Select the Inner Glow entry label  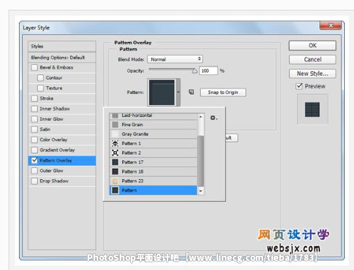point(52,119)
